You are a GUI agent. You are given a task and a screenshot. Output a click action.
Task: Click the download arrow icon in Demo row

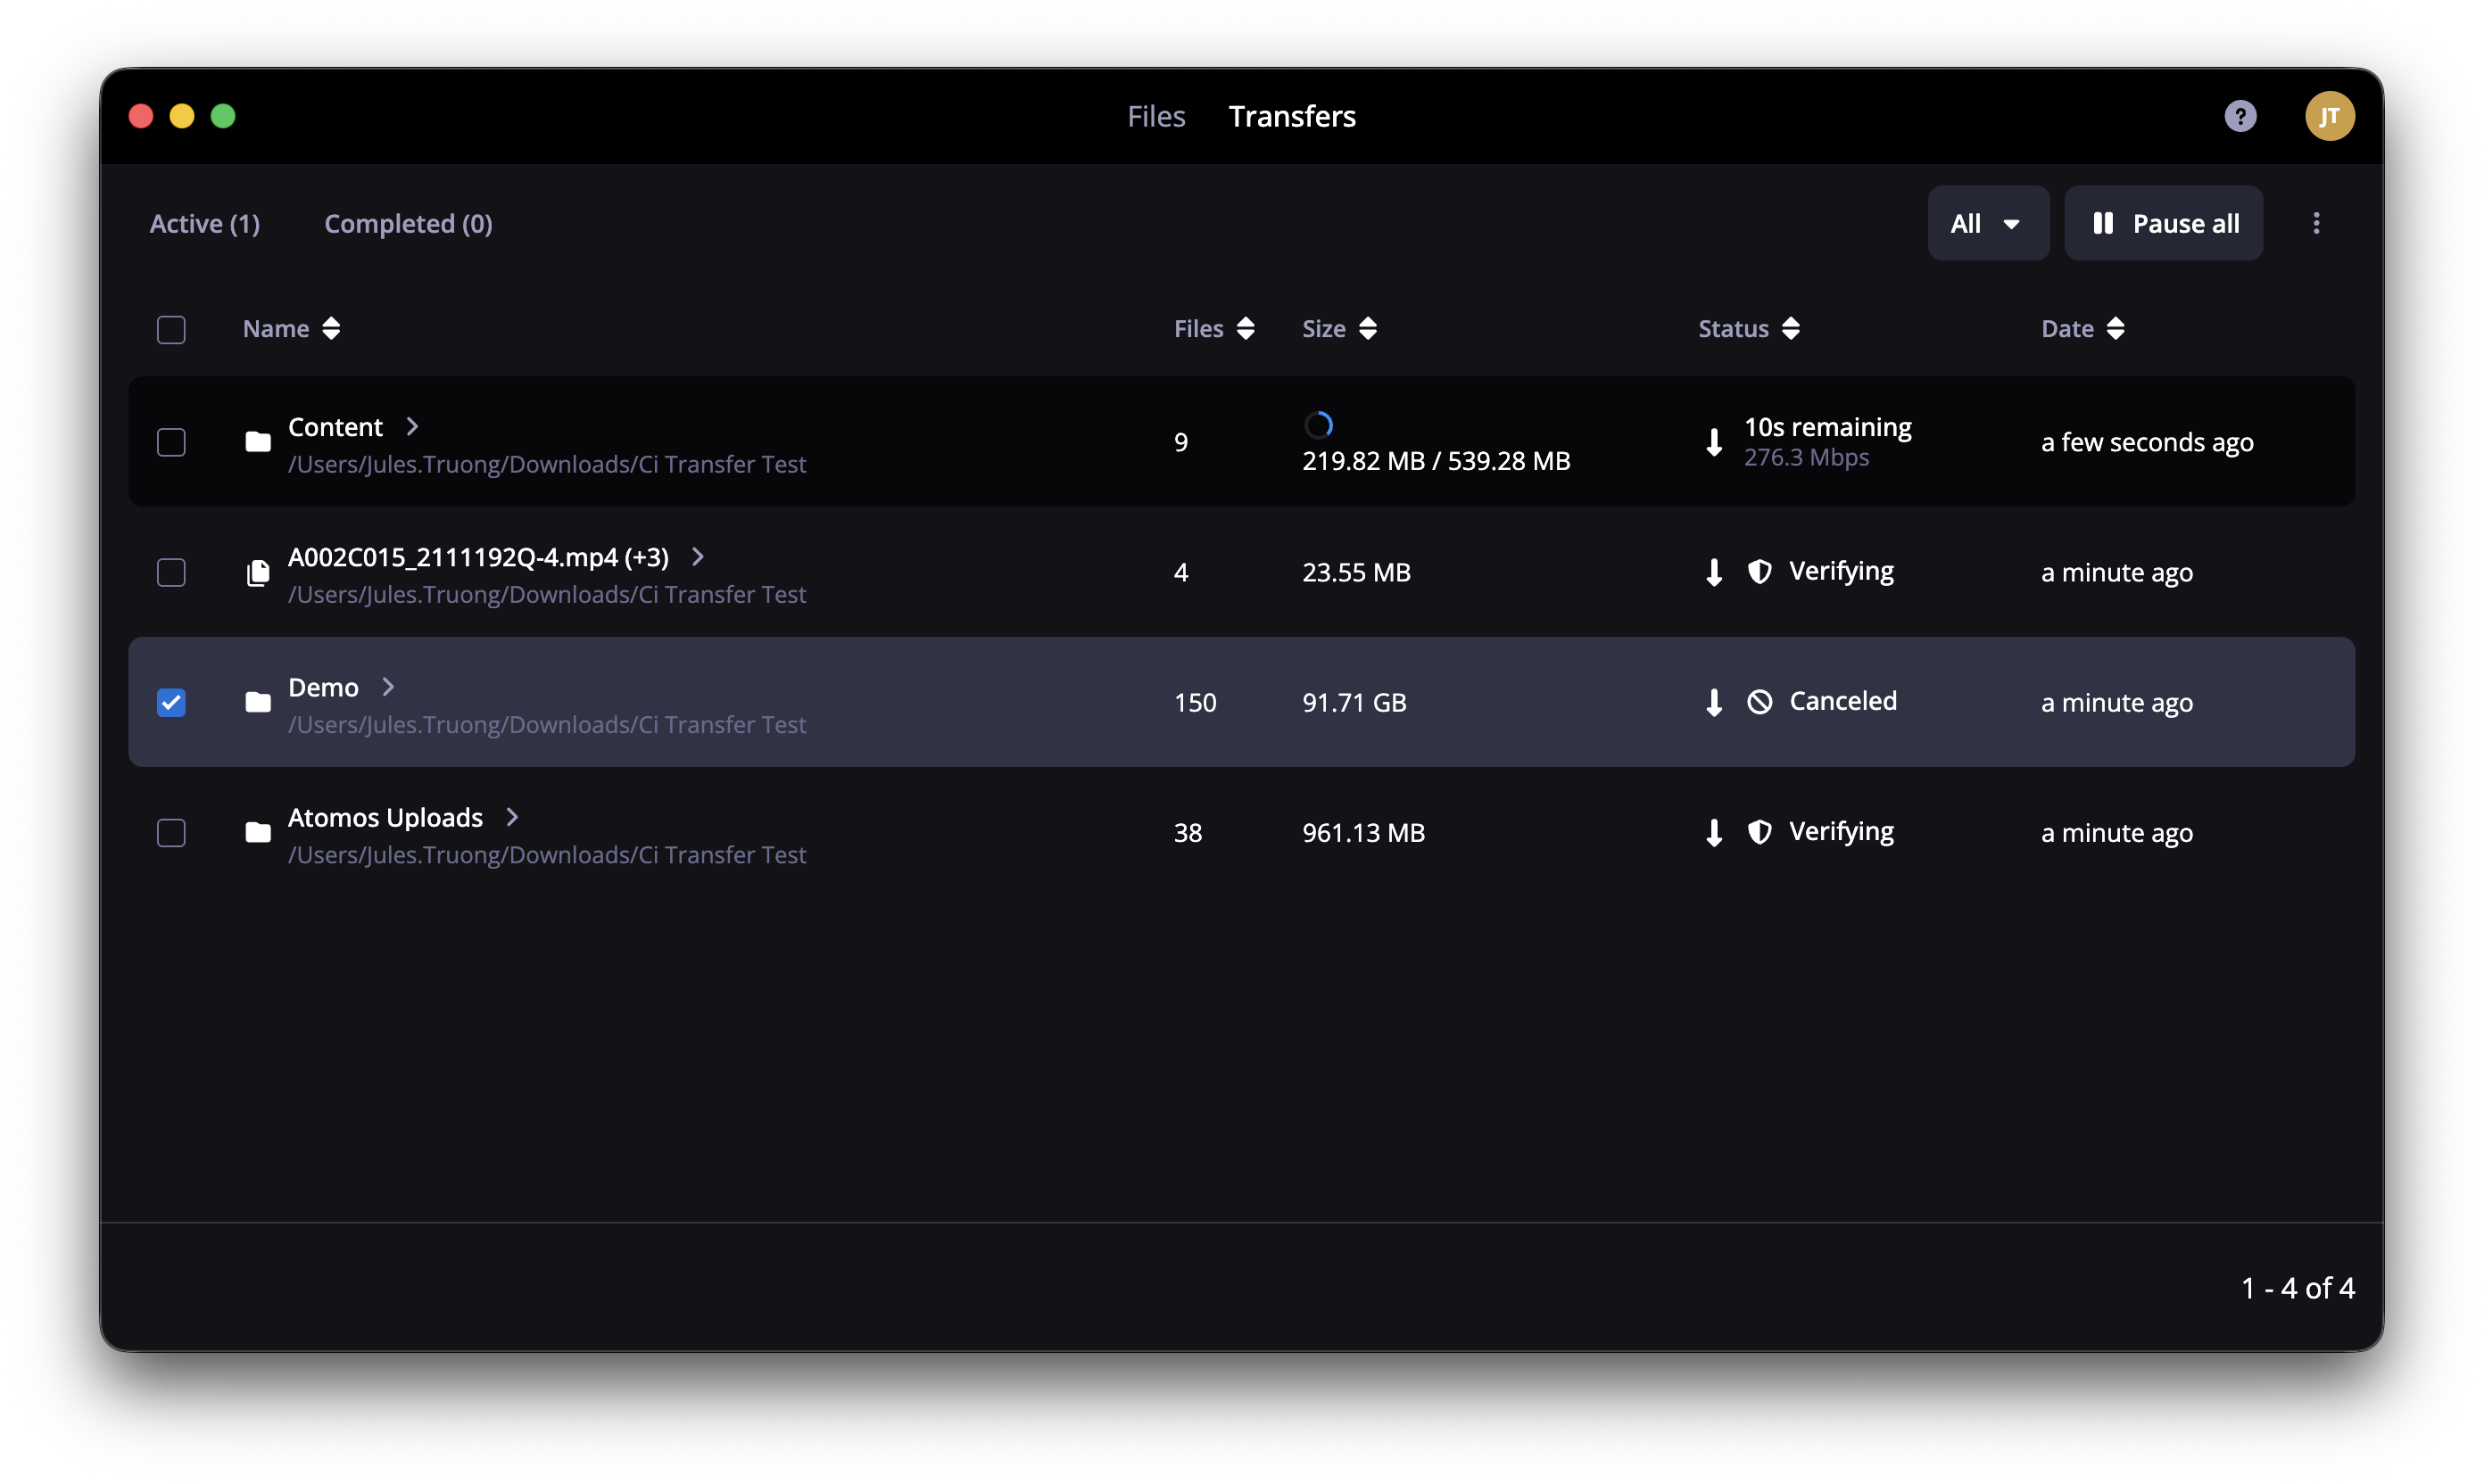(1714, 702)
